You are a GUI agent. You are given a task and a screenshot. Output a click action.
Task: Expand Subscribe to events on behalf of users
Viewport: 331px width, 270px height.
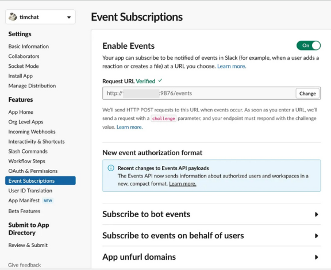click(x=211, y=236)
